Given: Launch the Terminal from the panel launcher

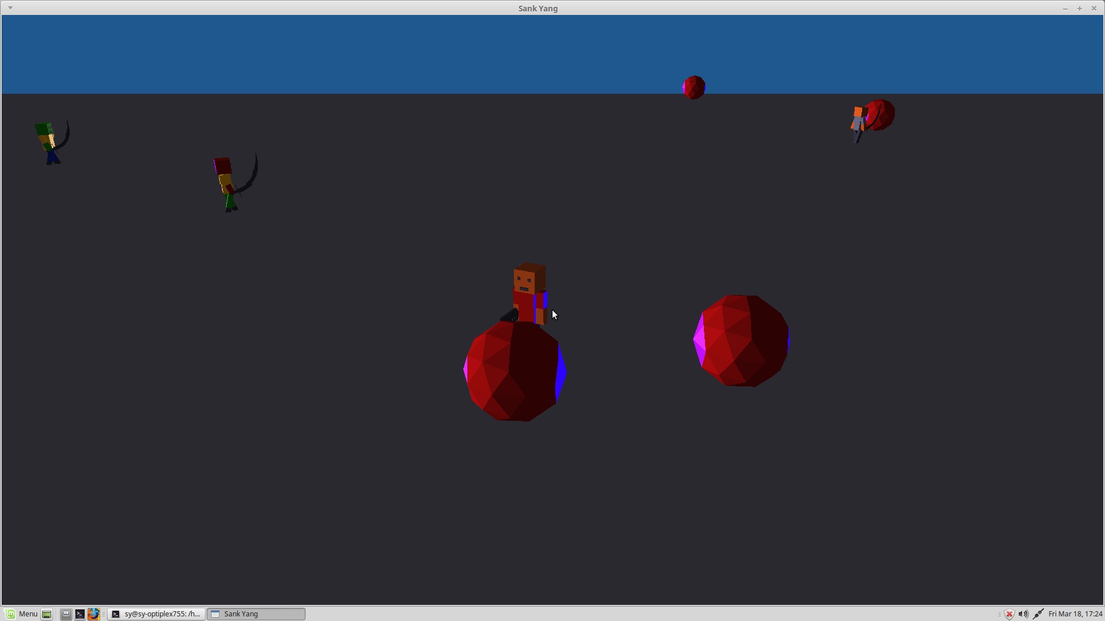Looking at the screenshot, I should click(x=80, y=614).
